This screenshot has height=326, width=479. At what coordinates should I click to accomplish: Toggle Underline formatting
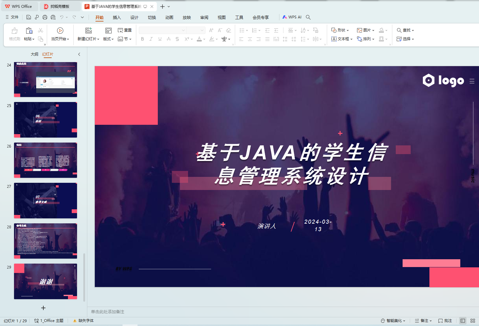tap(160, 39)
